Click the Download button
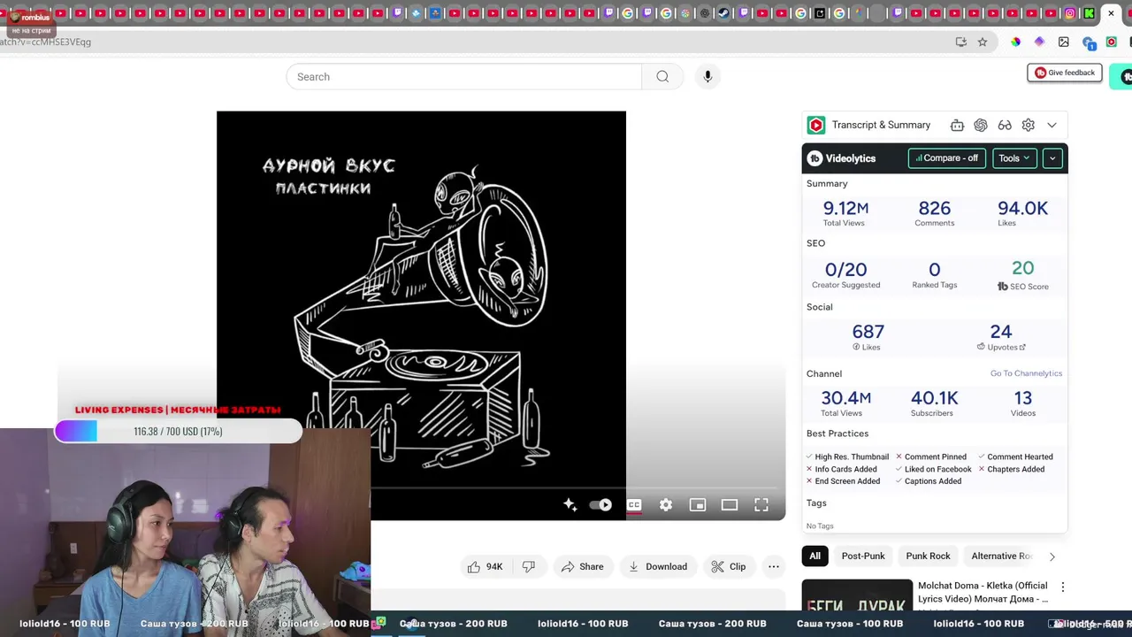 tap(658, 566)
